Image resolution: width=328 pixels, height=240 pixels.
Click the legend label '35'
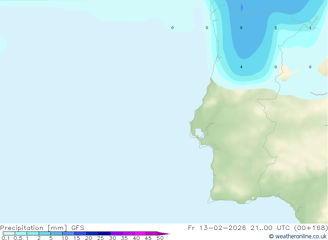coord(124,238)
